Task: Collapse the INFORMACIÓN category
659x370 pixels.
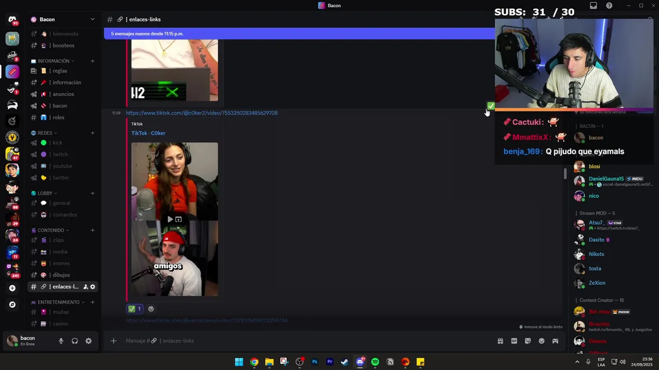Action: pos(53,61)
